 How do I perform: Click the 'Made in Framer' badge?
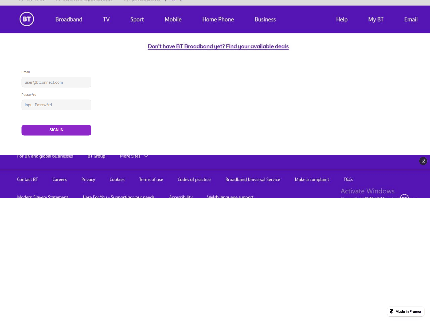point(406,312)
